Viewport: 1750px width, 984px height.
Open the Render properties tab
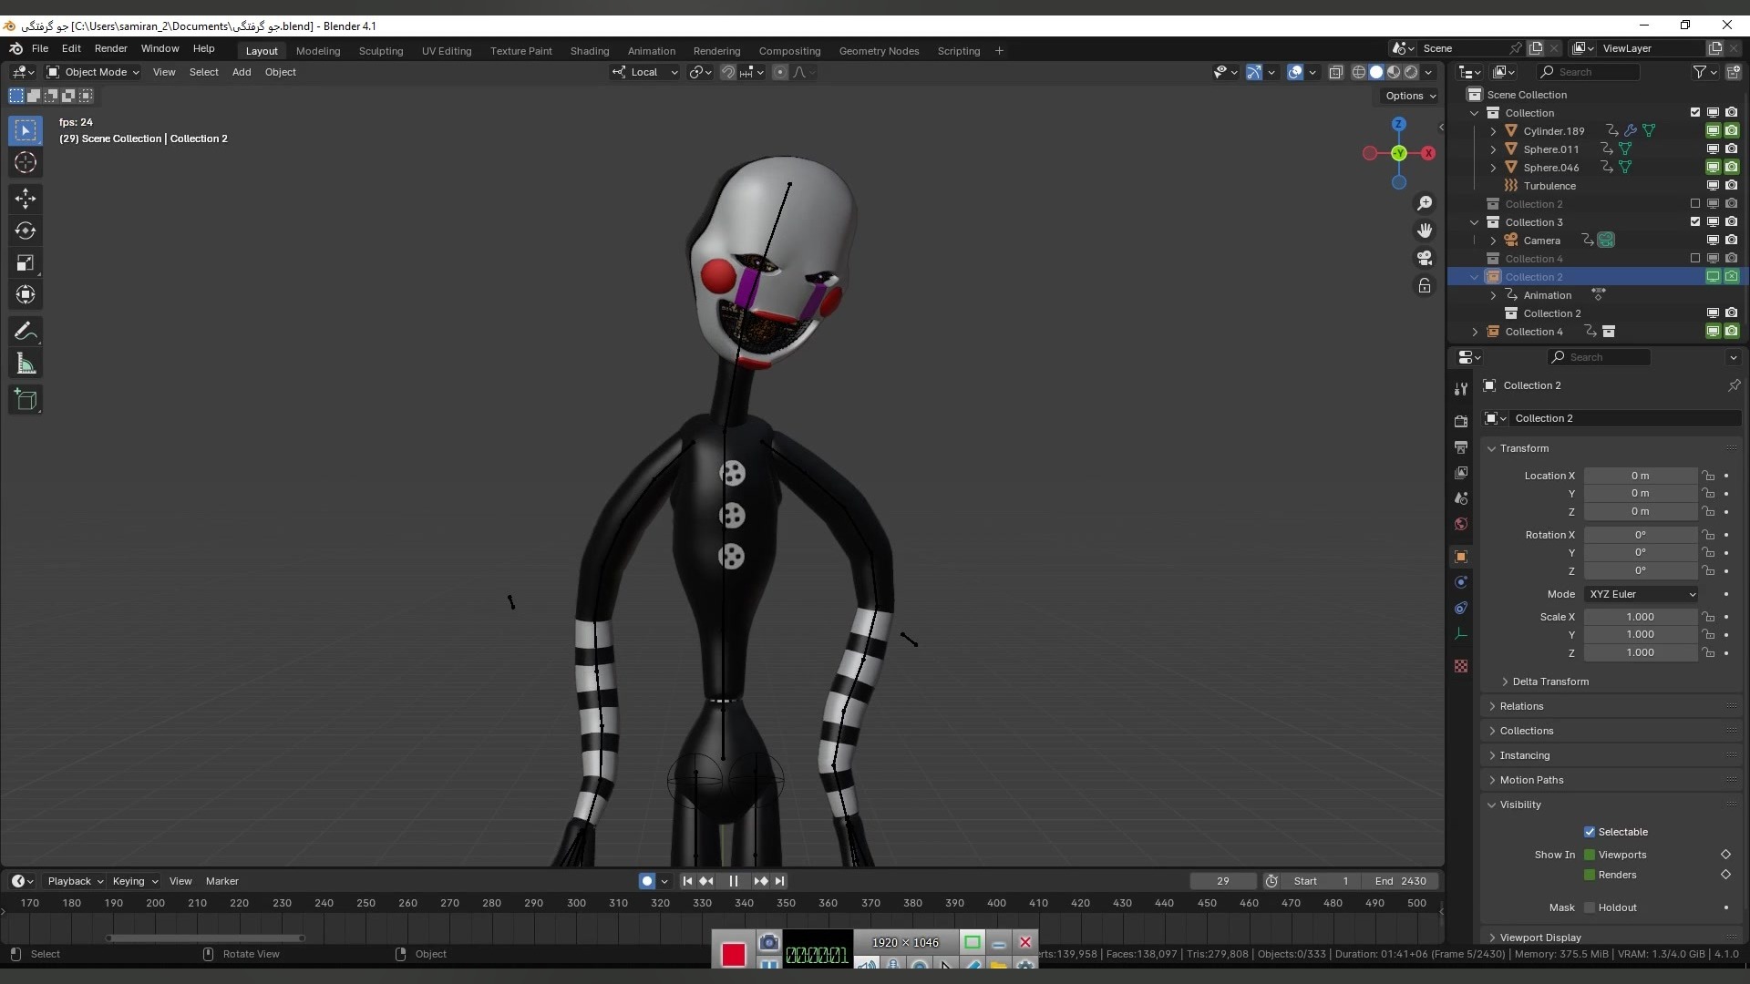[x=1461, y=421]
